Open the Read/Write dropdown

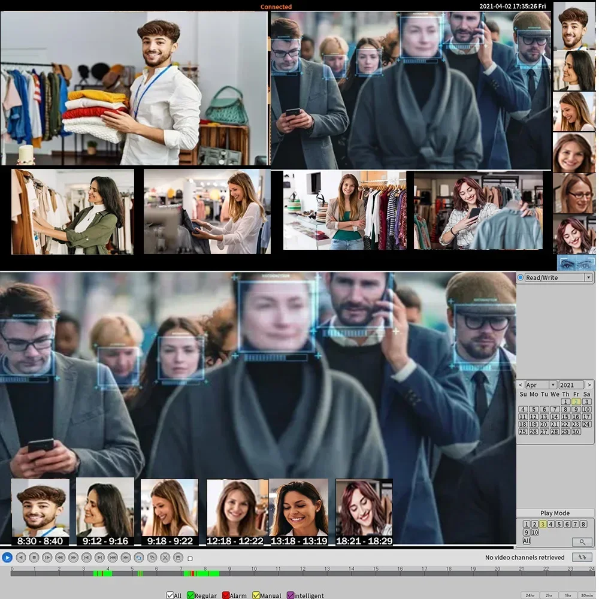589,278
